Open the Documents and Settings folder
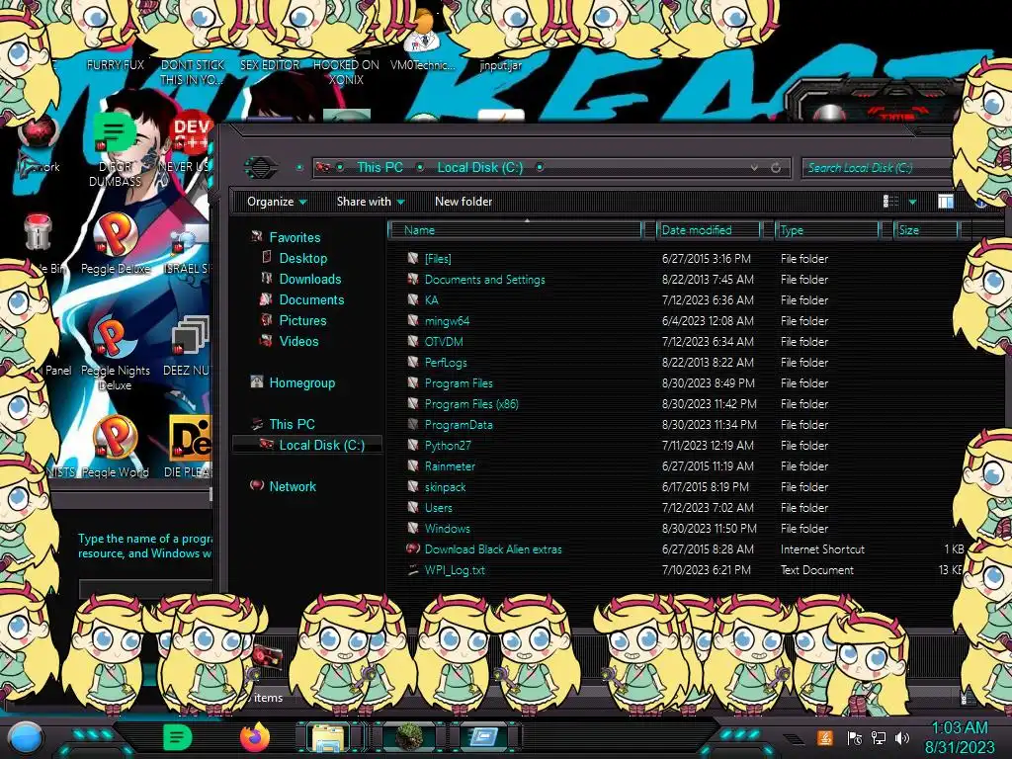Image resolution: width=1012 pixels, height=759 pixels. pyautogui.click(x=484, y=280)
